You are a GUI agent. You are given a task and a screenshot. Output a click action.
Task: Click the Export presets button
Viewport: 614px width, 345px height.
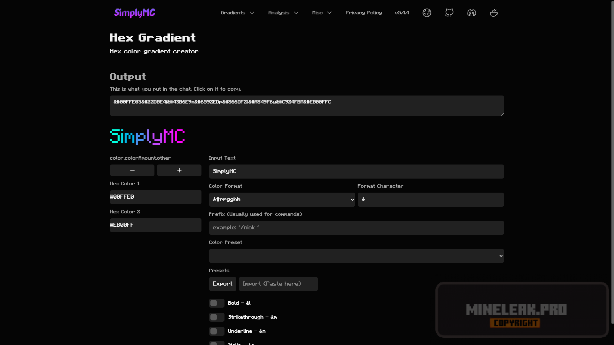point(222,284)
